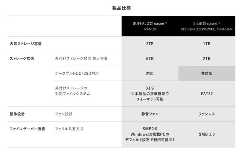This screenshot has height=154, width=241.
Task: Click the highlighted 非対応 cell
Action: (x=207, y=74)
